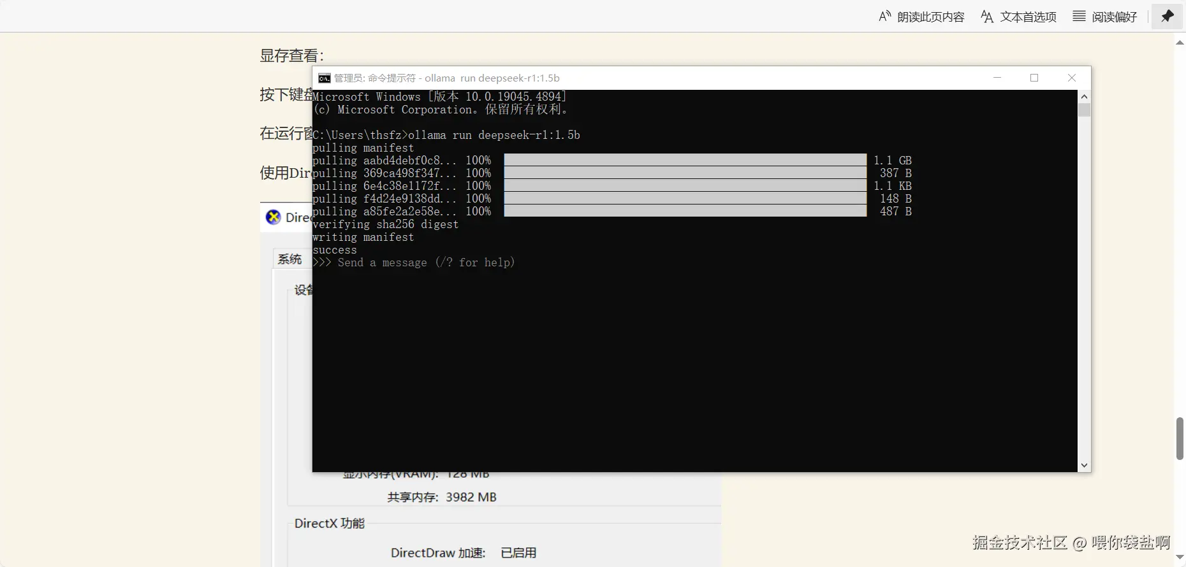Click the console scrollbar thumb
Viewport: 1186px width, 567px height.
(x=1084, y=110)
